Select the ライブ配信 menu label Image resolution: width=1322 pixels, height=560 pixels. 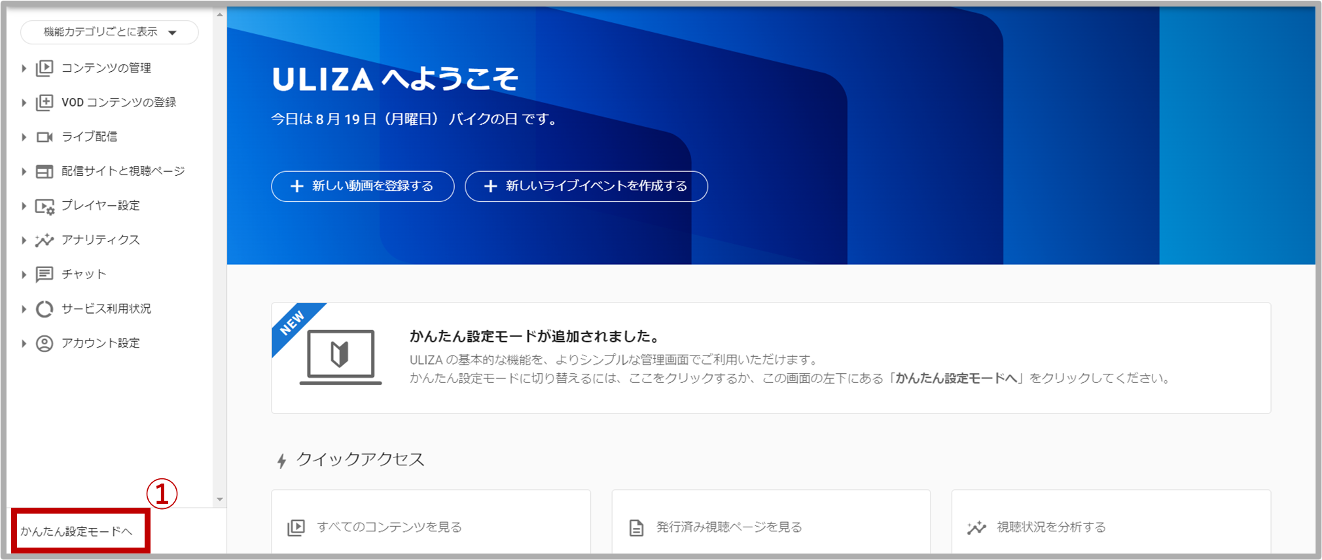90,137
